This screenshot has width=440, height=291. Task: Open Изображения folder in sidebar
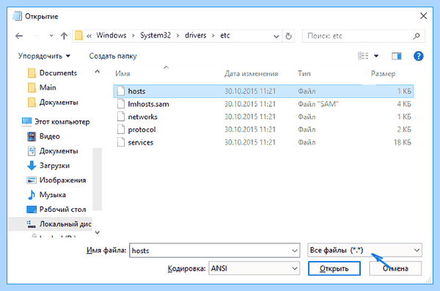coord(56,180)
